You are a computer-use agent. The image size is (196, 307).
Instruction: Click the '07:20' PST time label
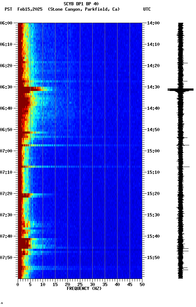tap(6, 194)
